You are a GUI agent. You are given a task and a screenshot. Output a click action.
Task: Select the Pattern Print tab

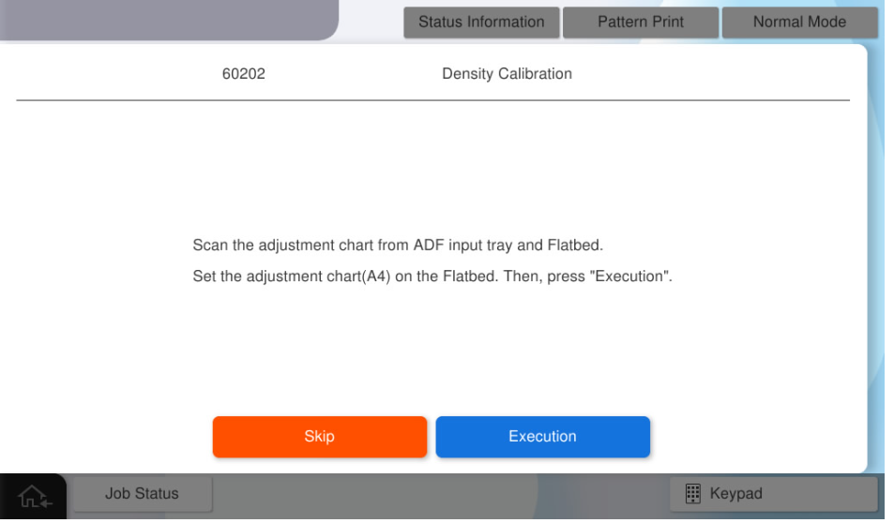641,22
